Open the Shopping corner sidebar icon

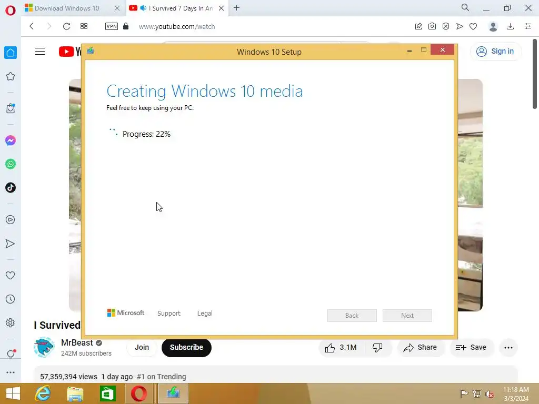pos(11,108)
